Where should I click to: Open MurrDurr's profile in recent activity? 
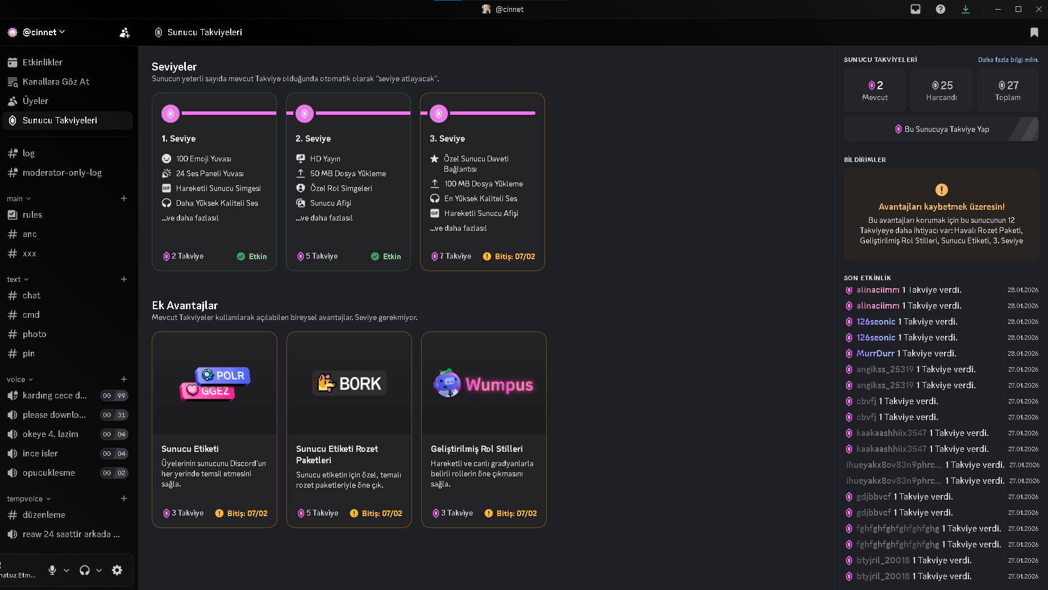pos(875,354)
